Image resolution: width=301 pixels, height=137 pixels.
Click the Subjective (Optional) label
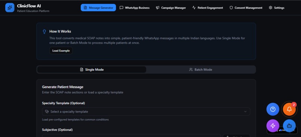[x=57, y=130]
